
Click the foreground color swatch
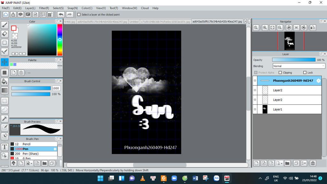(x=14, y=28)
